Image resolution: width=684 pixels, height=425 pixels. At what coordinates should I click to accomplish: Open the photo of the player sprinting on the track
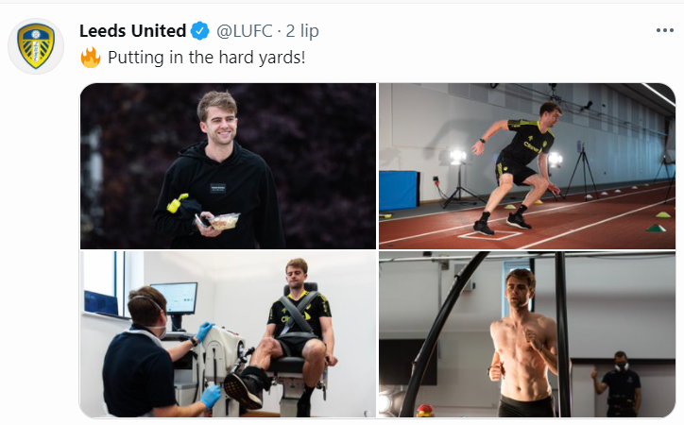[526, 165]
